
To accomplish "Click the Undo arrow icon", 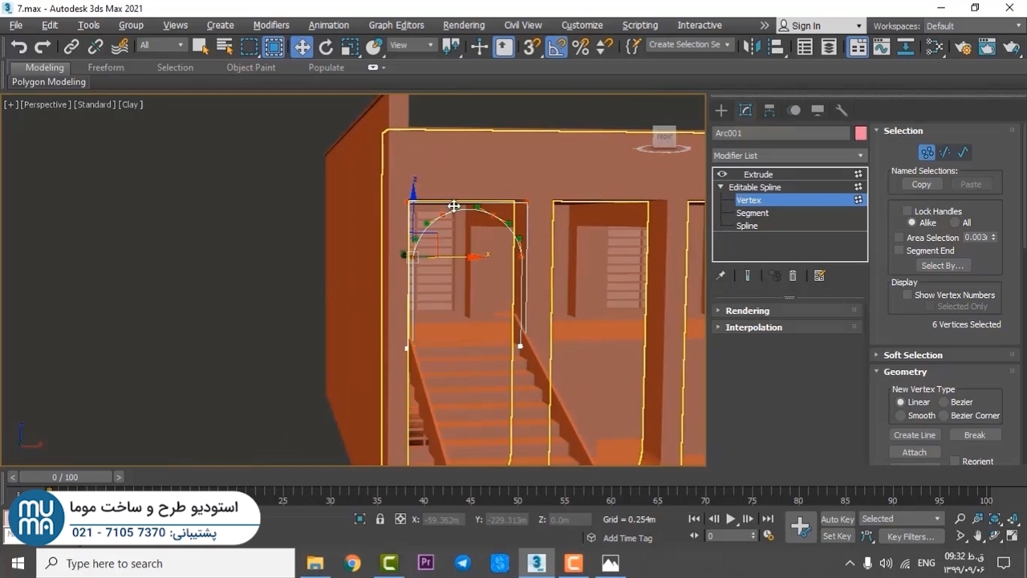I will click(18, 47).
